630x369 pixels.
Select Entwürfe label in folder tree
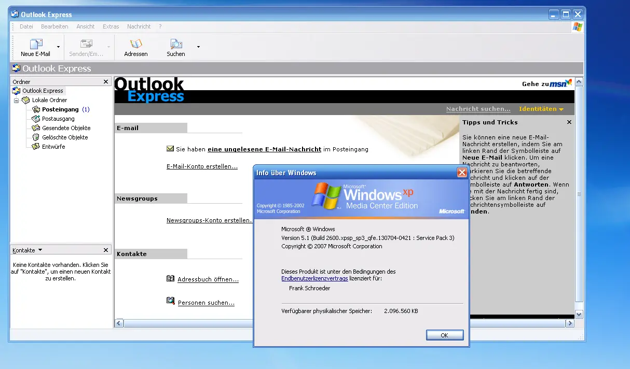(x=53, y=147)
